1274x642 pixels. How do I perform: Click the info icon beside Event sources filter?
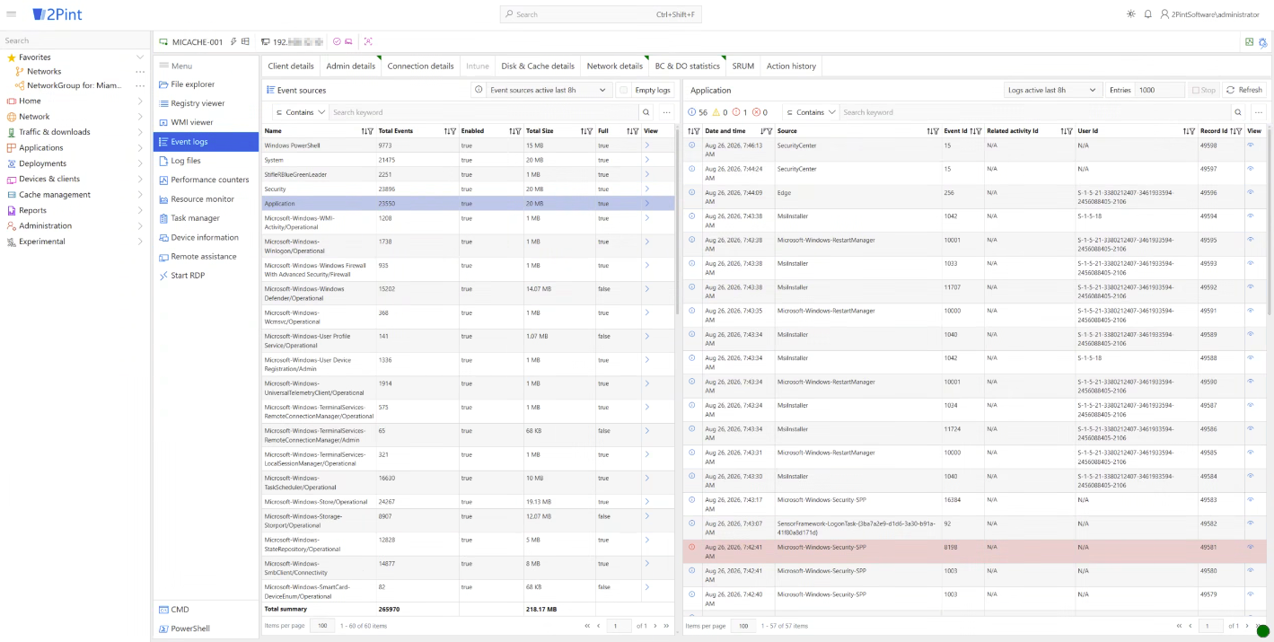[479, 90]
